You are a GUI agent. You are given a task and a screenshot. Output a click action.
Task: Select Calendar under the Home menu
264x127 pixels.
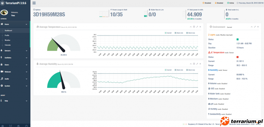8,45
